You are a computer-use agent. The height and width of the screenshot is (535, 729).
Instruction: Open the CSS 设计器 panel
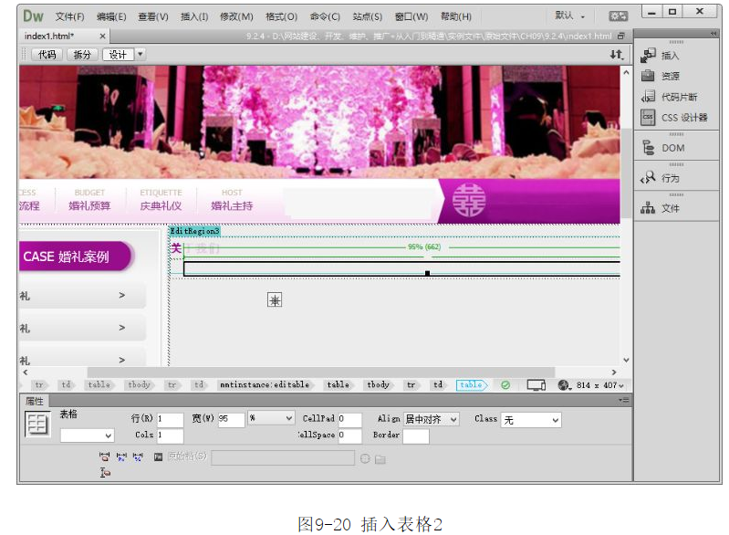[x=683, y=118]
